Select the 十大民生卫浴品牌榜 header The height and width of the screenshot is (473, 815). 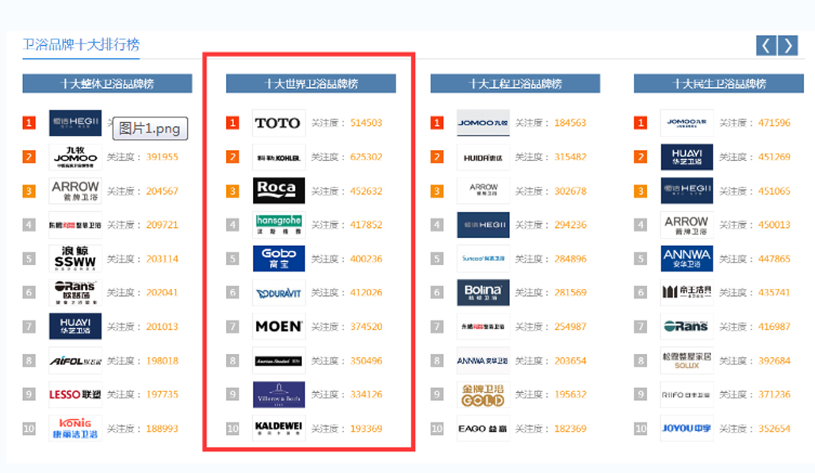click(719, 83)
